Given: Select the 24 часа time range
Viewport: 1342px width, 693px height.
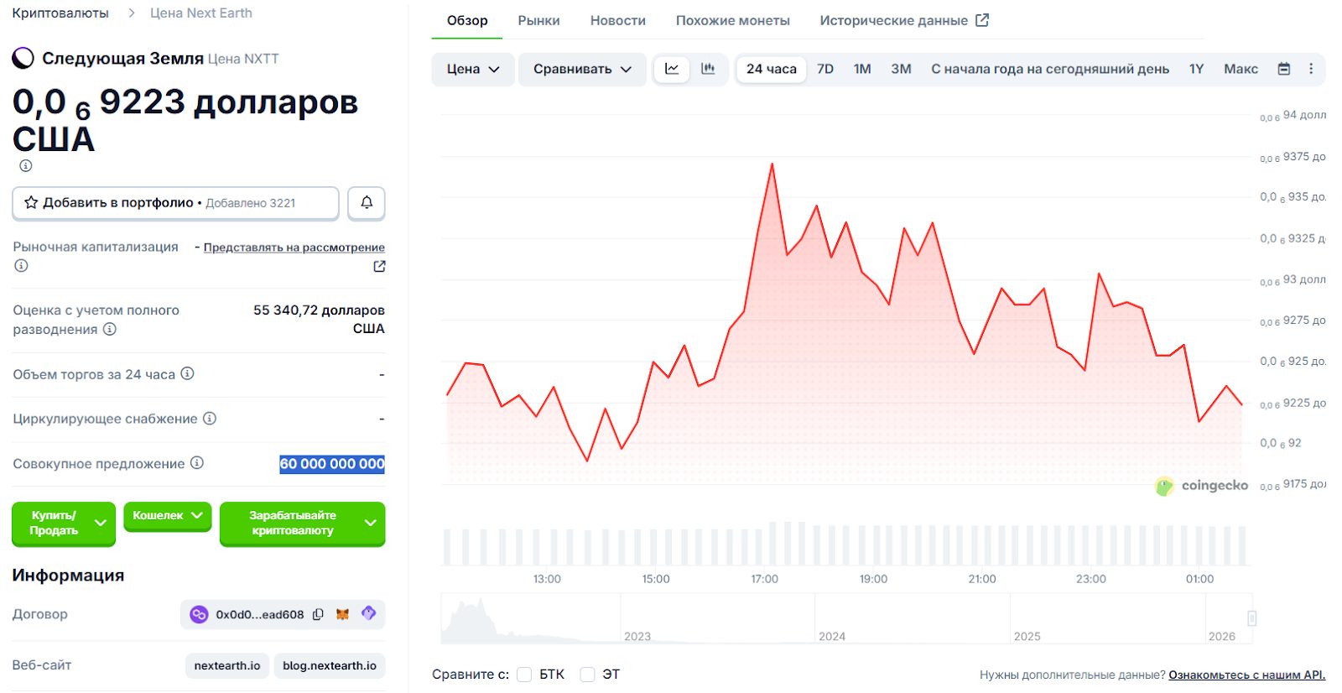Looking at the screenshot, I should (x=771, y=69).
